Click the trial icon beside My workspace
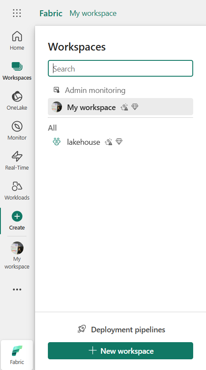 pos(124,107)
